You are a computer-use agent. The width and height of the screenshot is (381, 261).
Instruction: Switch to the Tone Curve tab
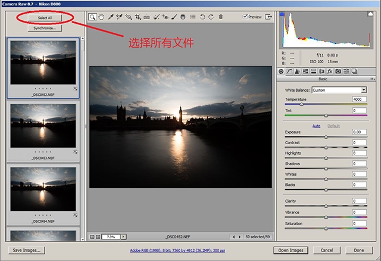point(289,72)
